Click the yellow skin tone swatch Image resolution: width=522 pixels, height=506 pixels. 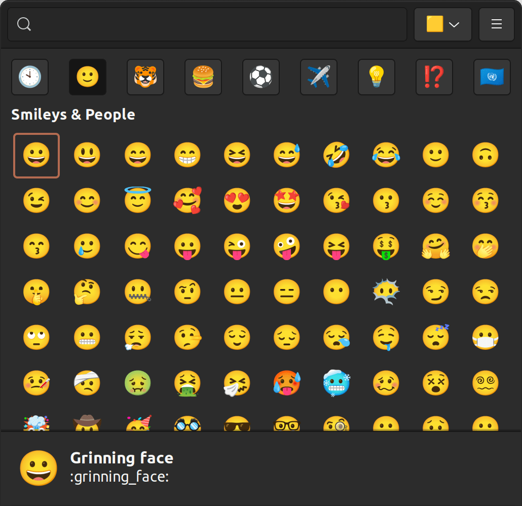(x=435, y=24)
